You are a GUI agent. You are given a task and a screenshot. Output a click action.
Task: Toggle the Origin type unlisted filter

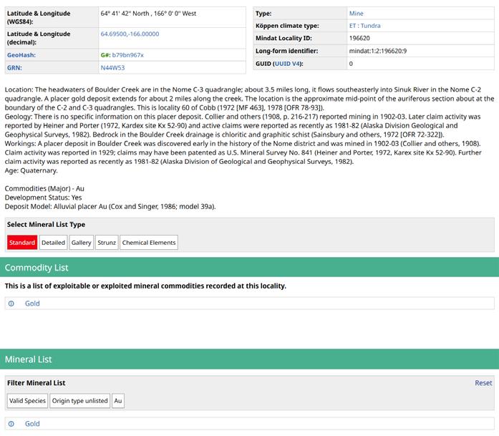[79, 401]
